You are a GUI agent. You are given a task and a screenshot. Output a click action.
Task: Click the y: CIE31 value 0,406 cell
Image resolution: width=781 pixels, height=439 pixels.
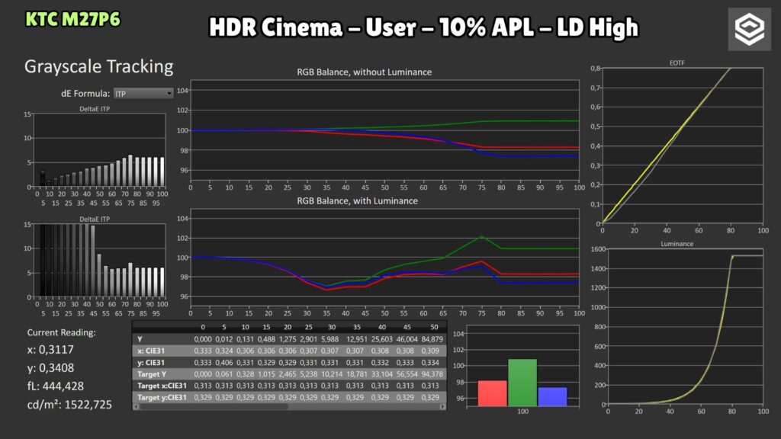(x=223, y=363)
